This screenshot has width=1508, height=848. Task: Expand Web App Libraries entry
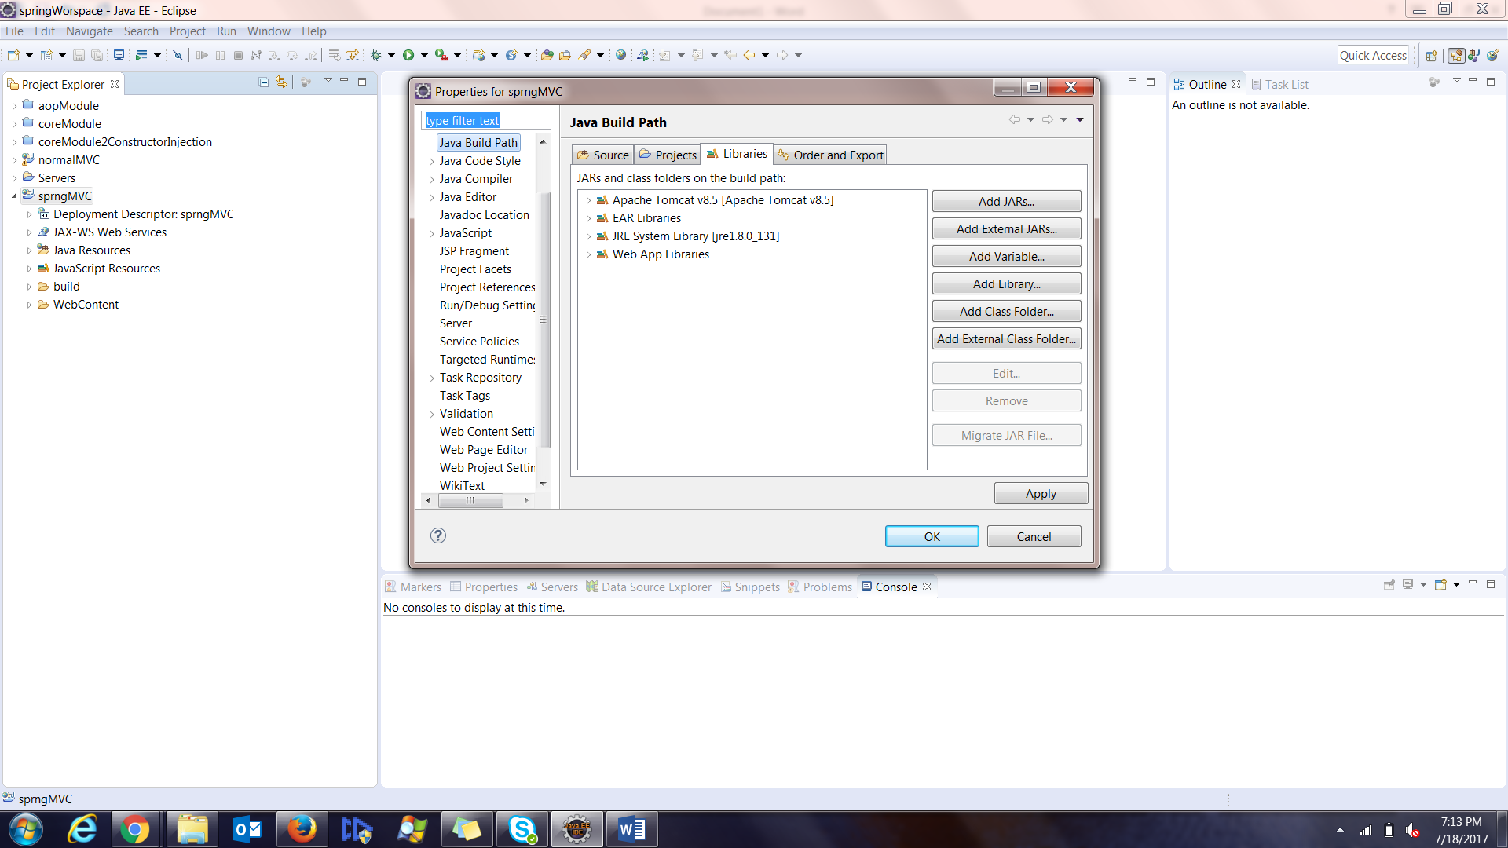pyautogui.click(x=588, y=254)
